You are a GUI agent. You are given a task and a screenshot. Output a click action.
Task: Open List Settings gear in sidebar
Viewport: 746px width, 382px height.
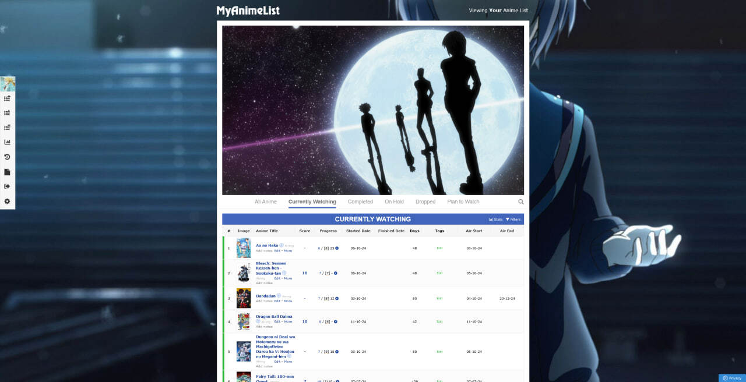8,201
